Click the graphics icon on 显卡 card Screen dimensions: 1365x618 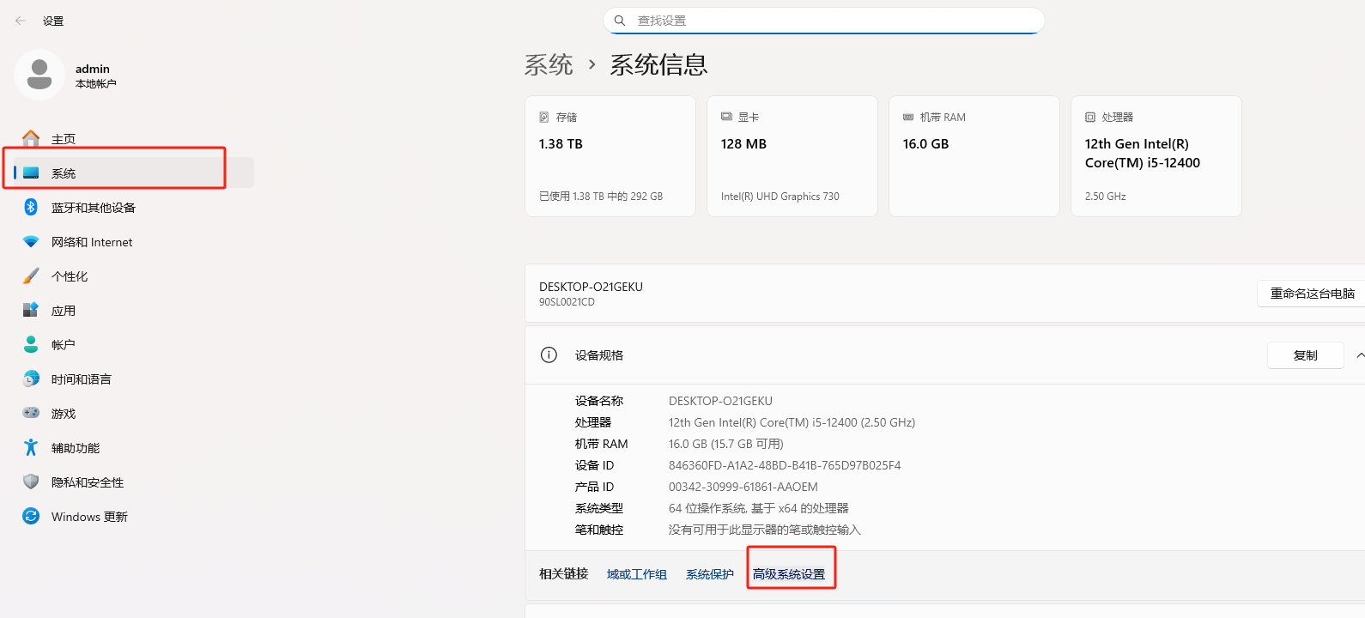pos(726,117)
